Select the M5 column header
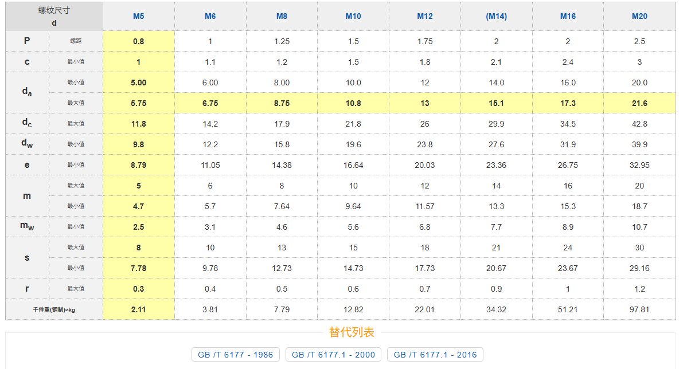The image size is (687, 369). 138,16
